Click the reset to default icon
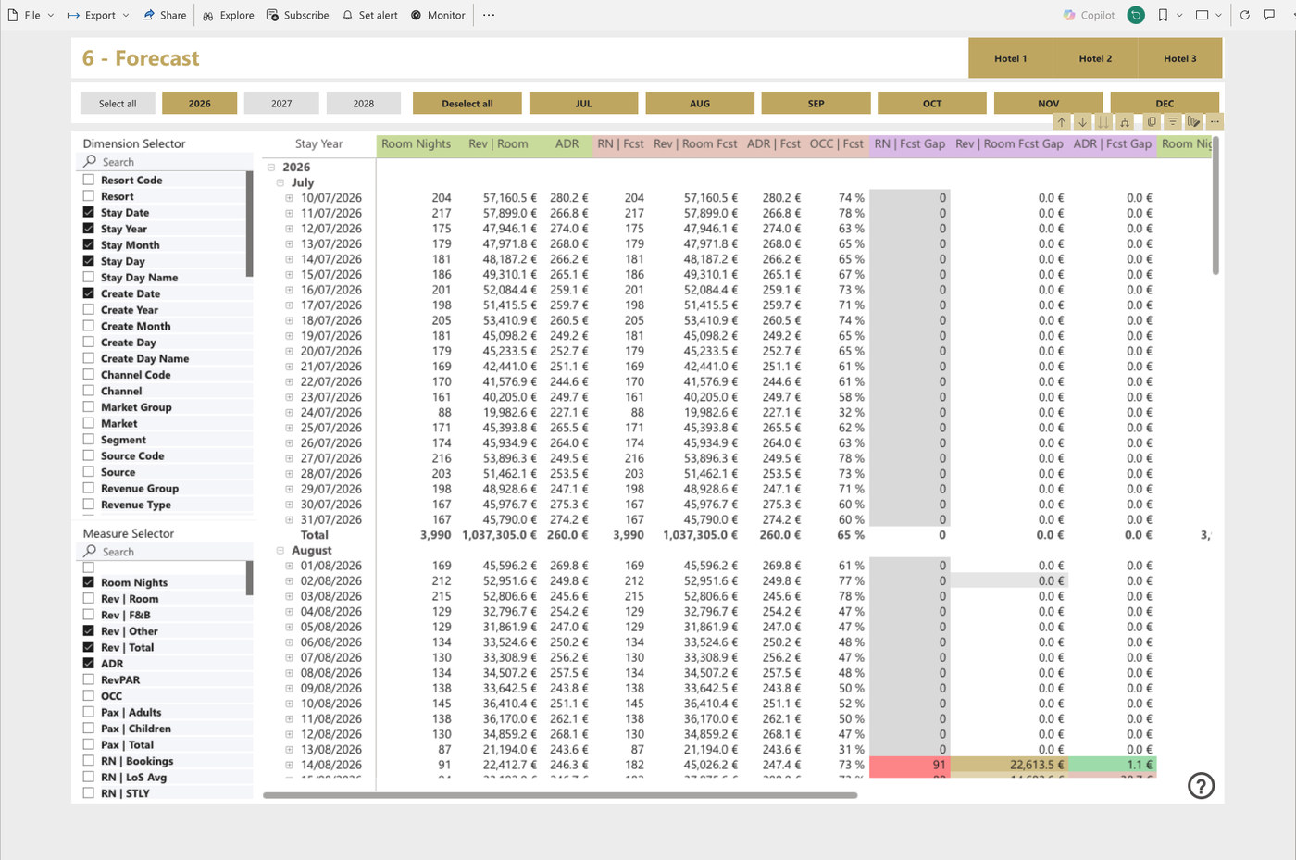This screenshot has width=1296, height=860. tap(1136, 15)
